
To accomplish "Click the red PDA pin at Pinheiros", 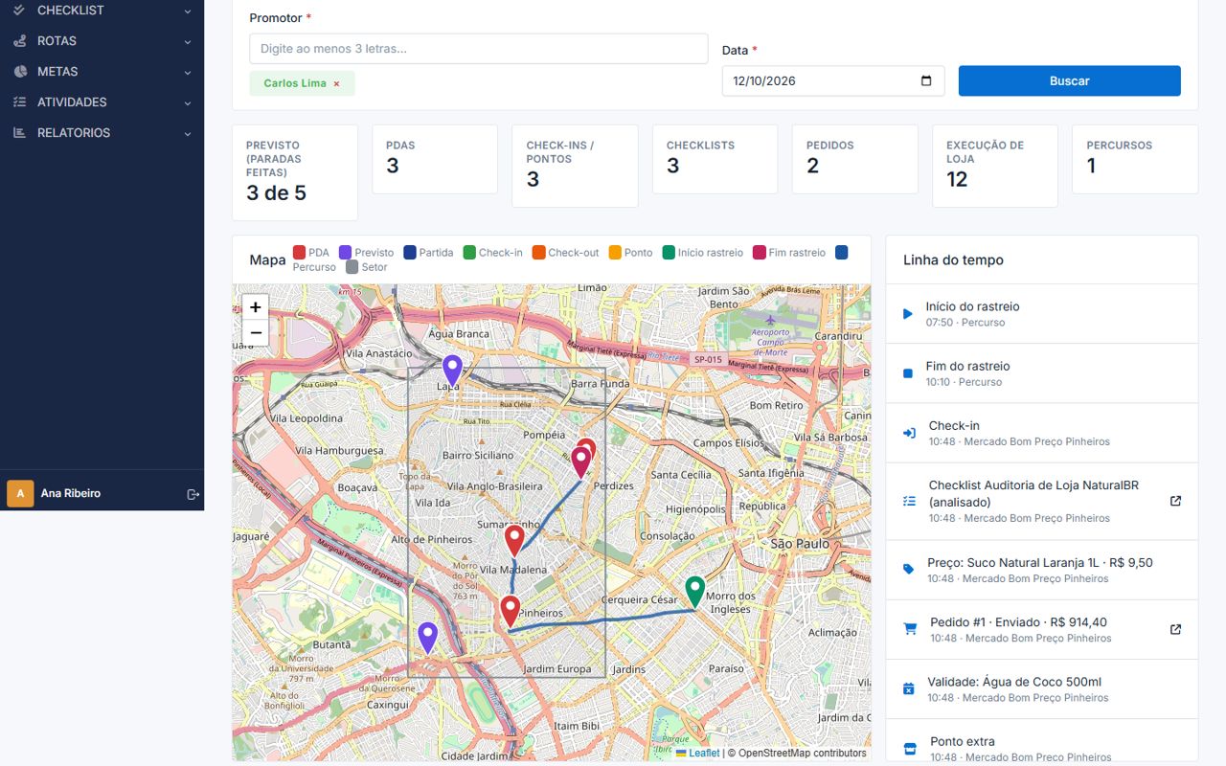I will click(x=511, y=611).
